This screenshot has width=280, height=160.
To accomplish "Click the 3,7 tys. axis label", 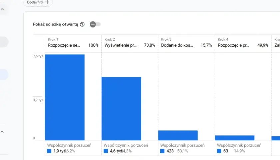I will [38, 100].
